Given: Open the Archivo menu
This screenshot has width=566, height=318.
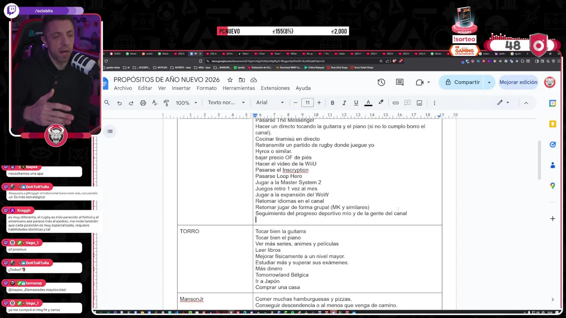Looking at the screenshot, I should [123, 88].
